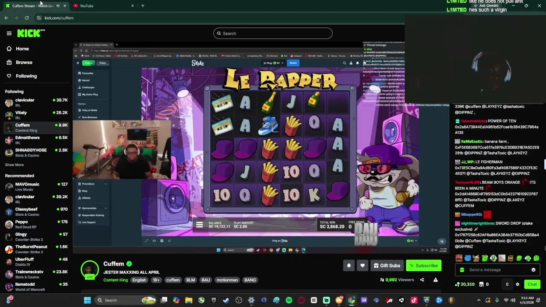
Task: Click the Kick search box
Action: [273, 33]
